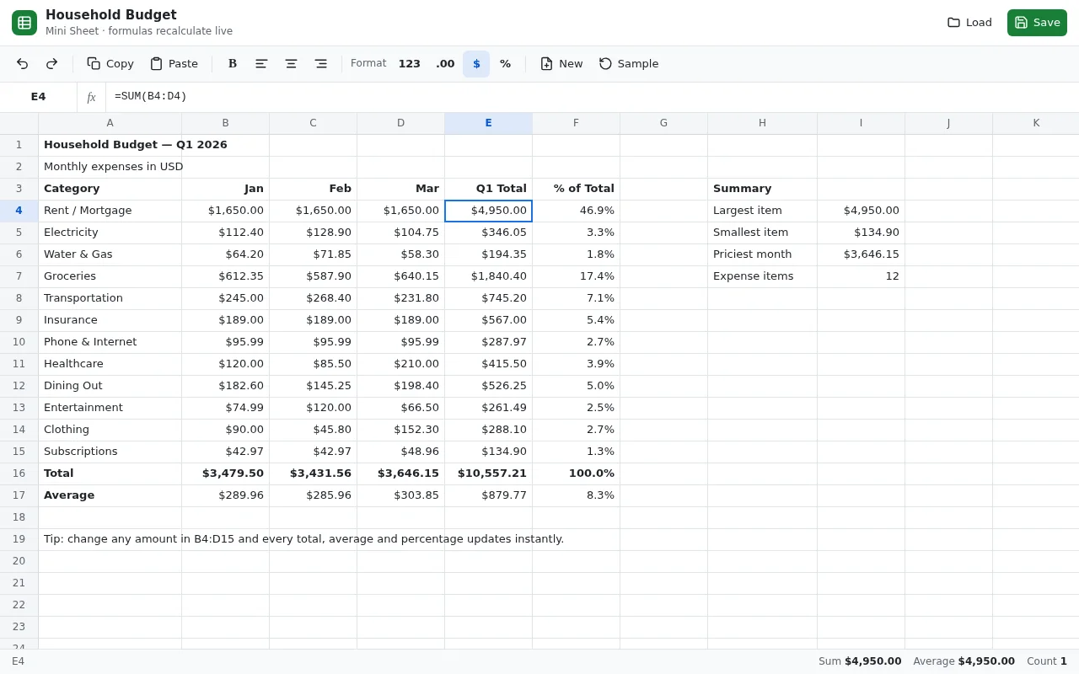Click the Sum $4,950.00 in status bar
The width and height of the screenshot is (1079, 674).
[x=860, y=661]
